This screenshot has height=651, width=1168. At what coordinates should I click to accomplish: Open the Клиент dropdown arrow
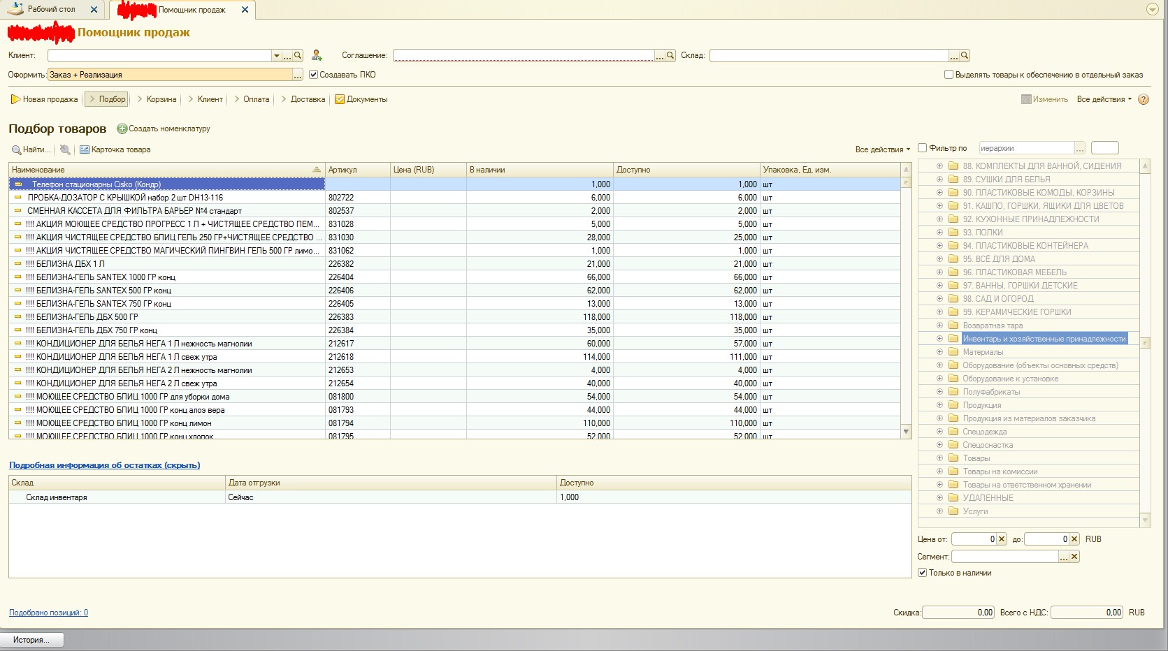coord(276,55)
